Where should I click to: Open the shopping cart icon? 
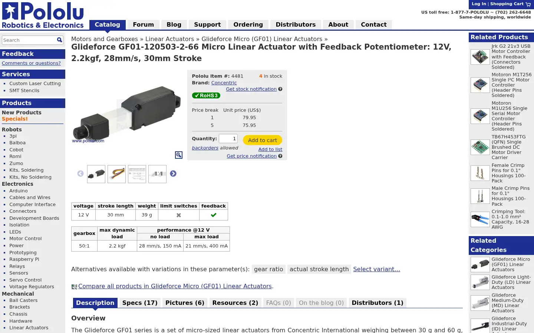pyautogui.click(x=528, y=4)
